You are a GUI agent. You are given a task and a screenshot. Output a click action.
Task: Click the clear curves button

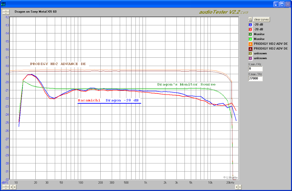[261, 19]
